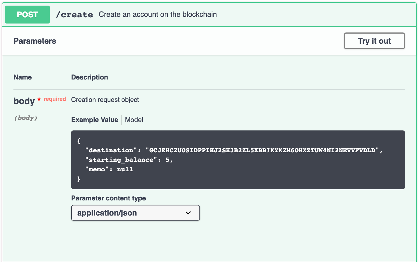Click the (body) parameter type label

pyautogui.click(x=25, y=118)
